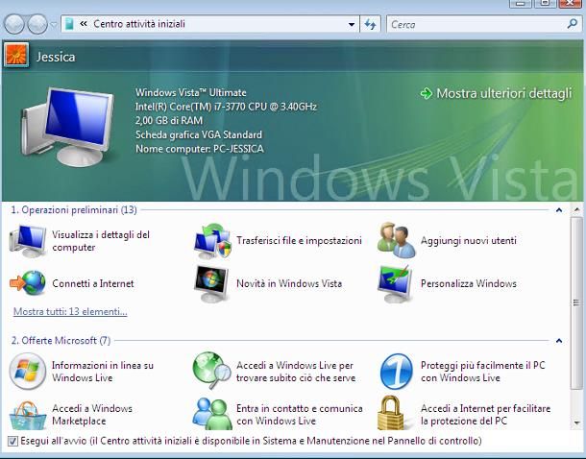Click the Personalizza Windows label
Screen dimensions: 586x459
click(x=469, y=283)
